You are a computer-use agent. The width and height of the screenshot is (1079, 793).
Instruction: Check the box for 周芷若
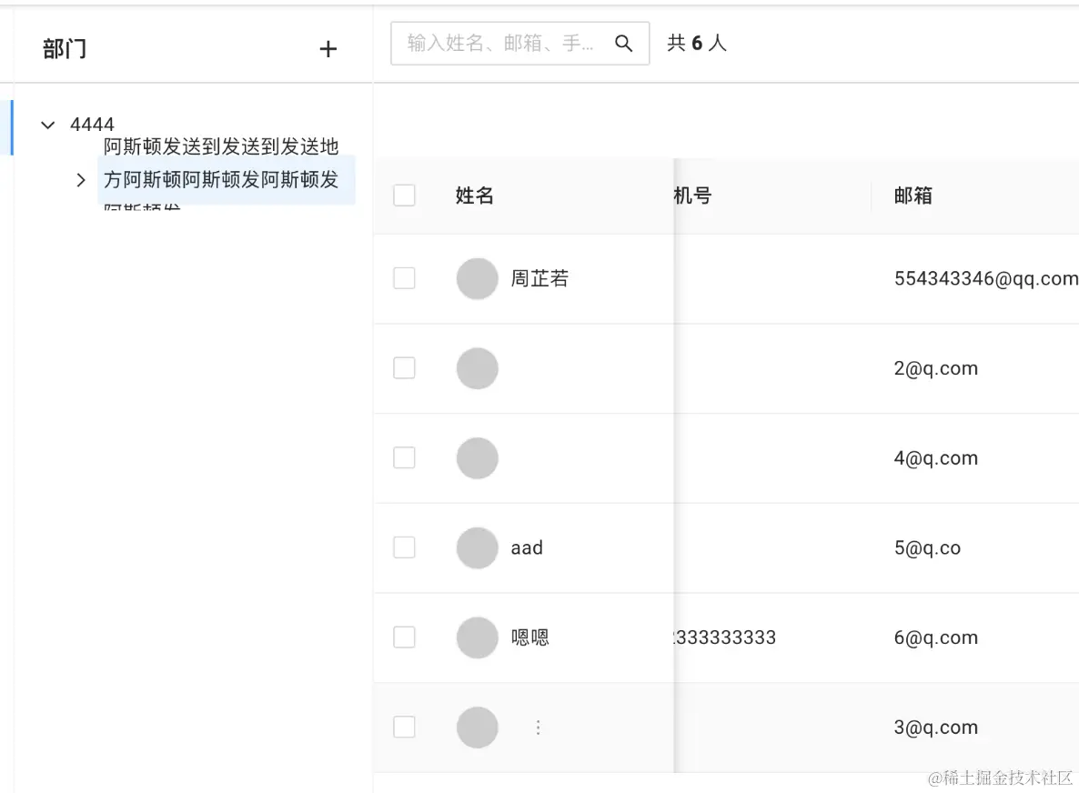[x=404, y=278]
